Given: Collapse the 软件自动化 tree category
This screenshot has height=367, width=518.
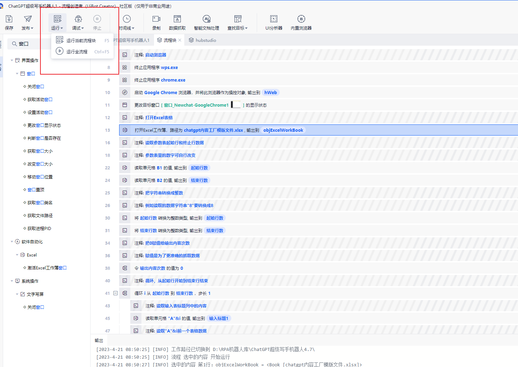Looking at the screenshot, I should (x=12, y=242).
